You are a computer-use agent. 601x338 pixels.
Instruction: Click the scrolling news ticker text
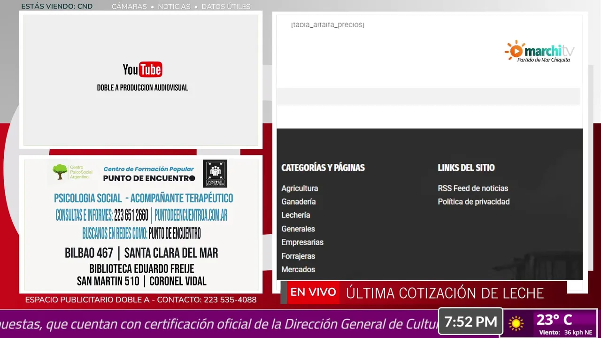click(219, 324)
